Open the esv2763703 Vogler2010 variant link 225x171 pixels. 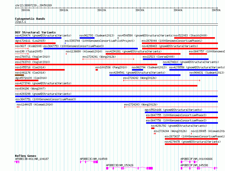pyautogui.click(x=33, y=62)
